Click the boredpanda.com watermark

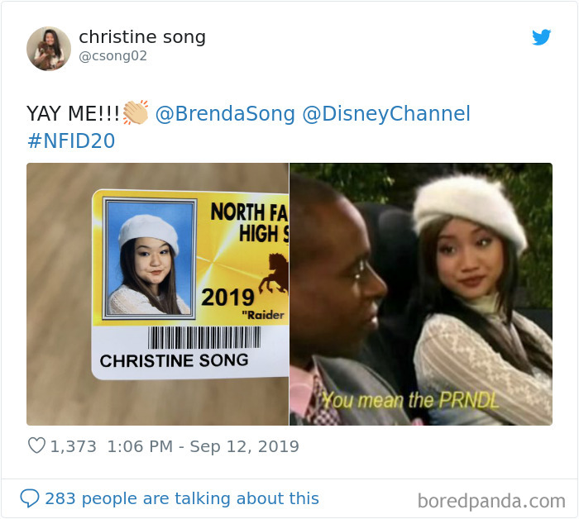click(x=491, y=501)
